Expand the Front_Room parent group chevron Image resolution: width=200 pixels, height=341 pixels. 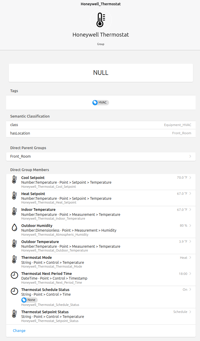pyautogui.click(x=190, y=156)
